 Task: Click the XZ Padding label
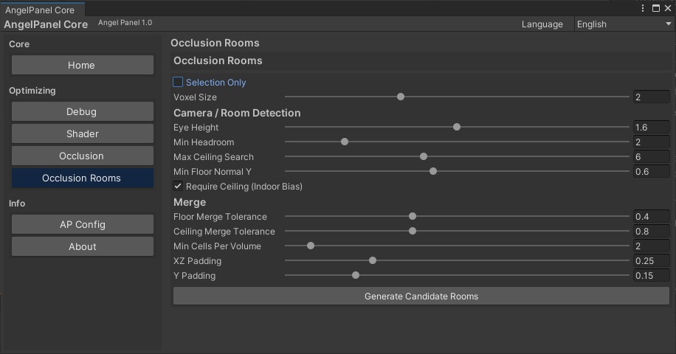(x=197, y=261)
